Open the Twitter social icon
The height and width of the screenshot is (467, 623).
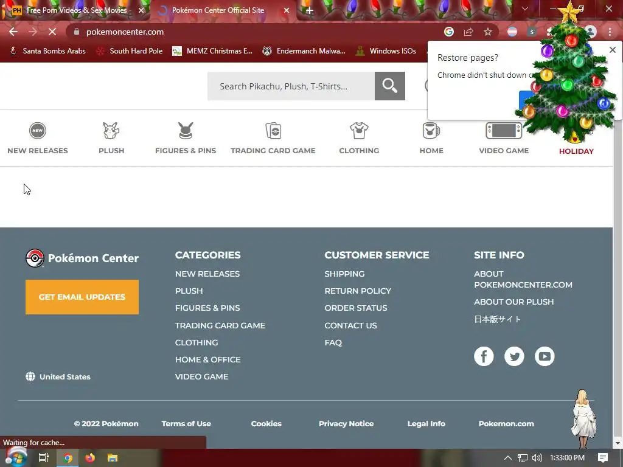point(514,356)
